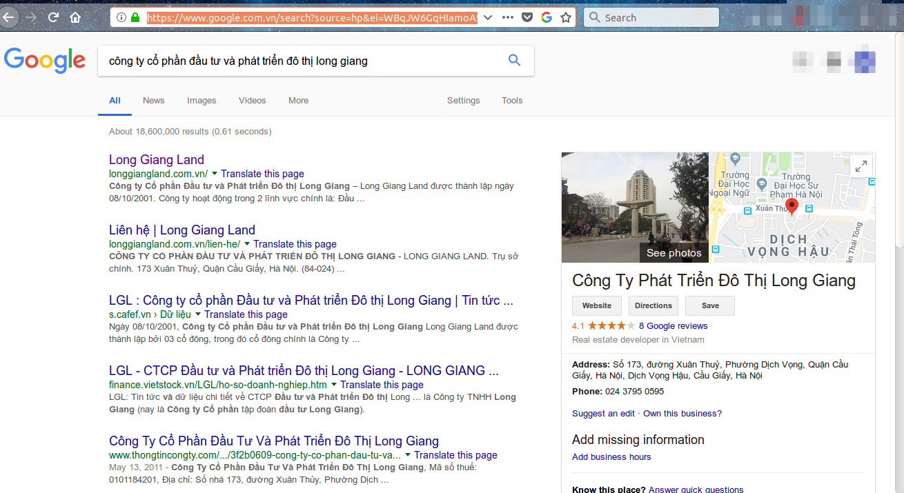Click the green padlock security icon
The width and height of the screenshot is (904, 493).
135,17
